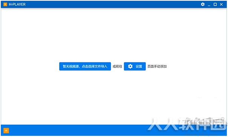Image resolution: width=228 pixels, height=137 pixels.
Task: Click the H-PLAYER title text
Action: [17, 5]
